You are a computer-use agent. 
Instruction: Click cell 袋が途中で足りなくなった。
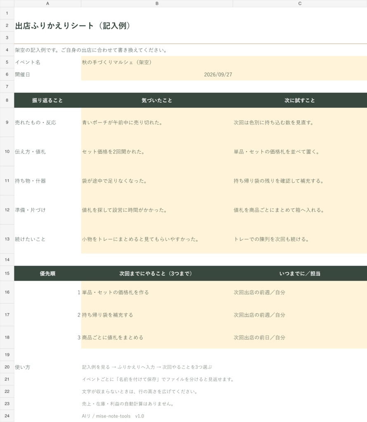pos(157,181)
